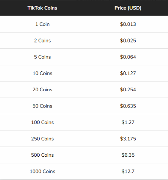
Task: Click the $0.025 price value
Action: [128, 41]
